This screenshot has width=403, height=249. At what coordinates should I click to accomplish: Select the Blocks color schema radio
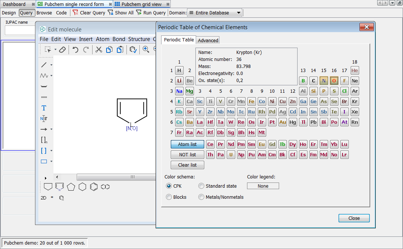coord(169,197)
